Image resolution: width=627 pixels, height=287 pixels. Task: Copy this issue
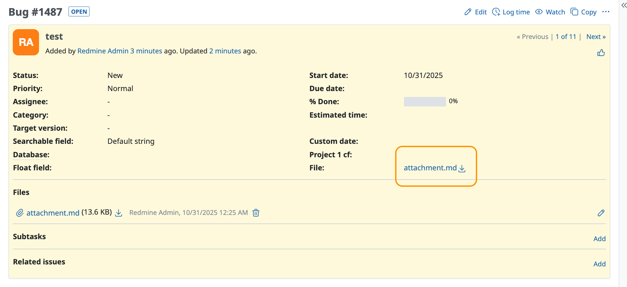[584, 12]
